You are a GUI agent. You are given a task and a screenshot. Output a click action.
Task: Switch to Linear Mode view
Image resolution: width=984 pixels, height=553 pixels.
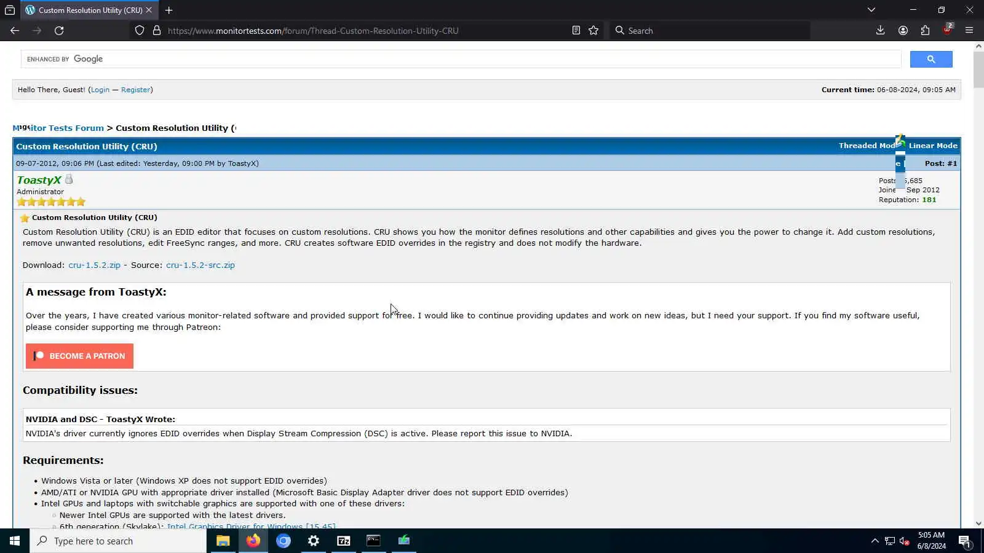coord(933,146)
